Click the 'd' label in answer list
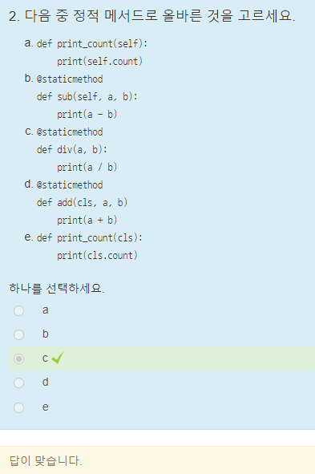The width and height of the screenshot is (315, 474). [x=46, y=382]
